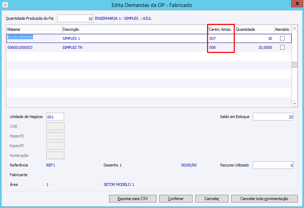Image resolution: width=304 pixels, height=208 pixels.
Task: Click the vertical scrollbar thumb
Action: pyautogui.click(x=294, y=65)
